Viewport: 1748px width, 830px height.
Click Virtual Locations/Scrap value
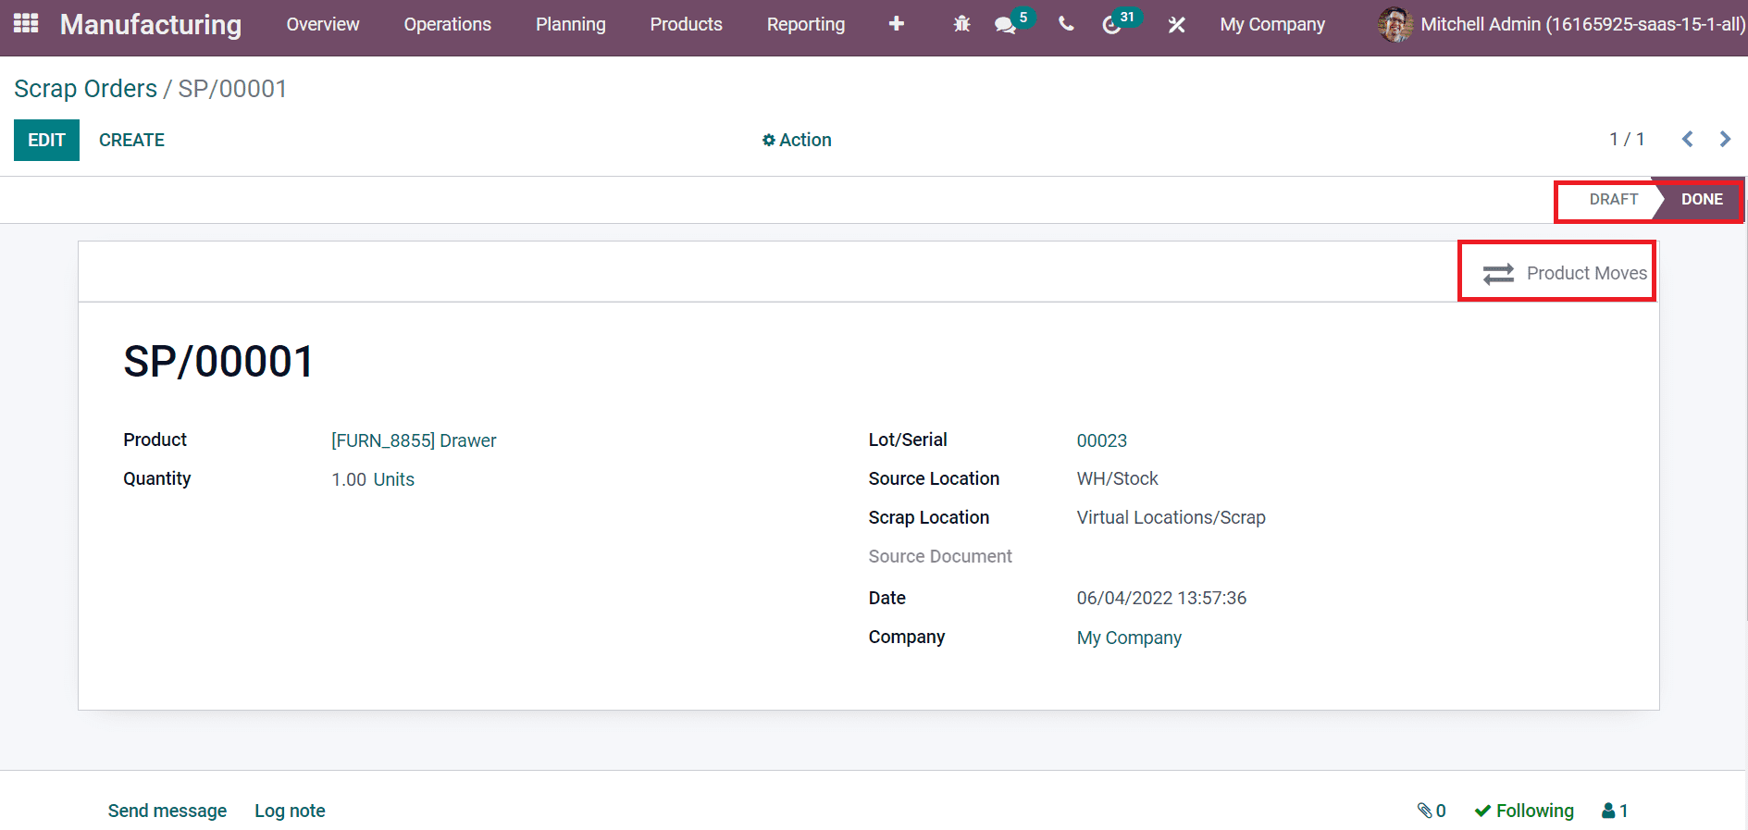(1171, 517)
